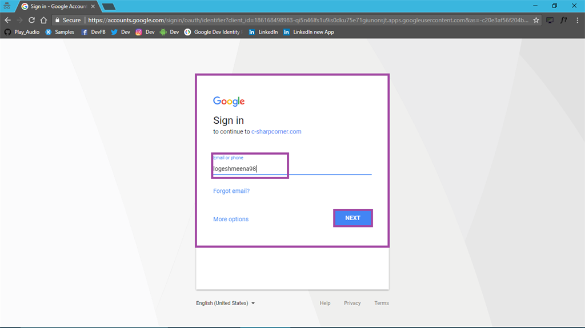Open the Play_Audio GitHub bookmark
This screenshot has height=328, width=585.
(x=22, y=32)
